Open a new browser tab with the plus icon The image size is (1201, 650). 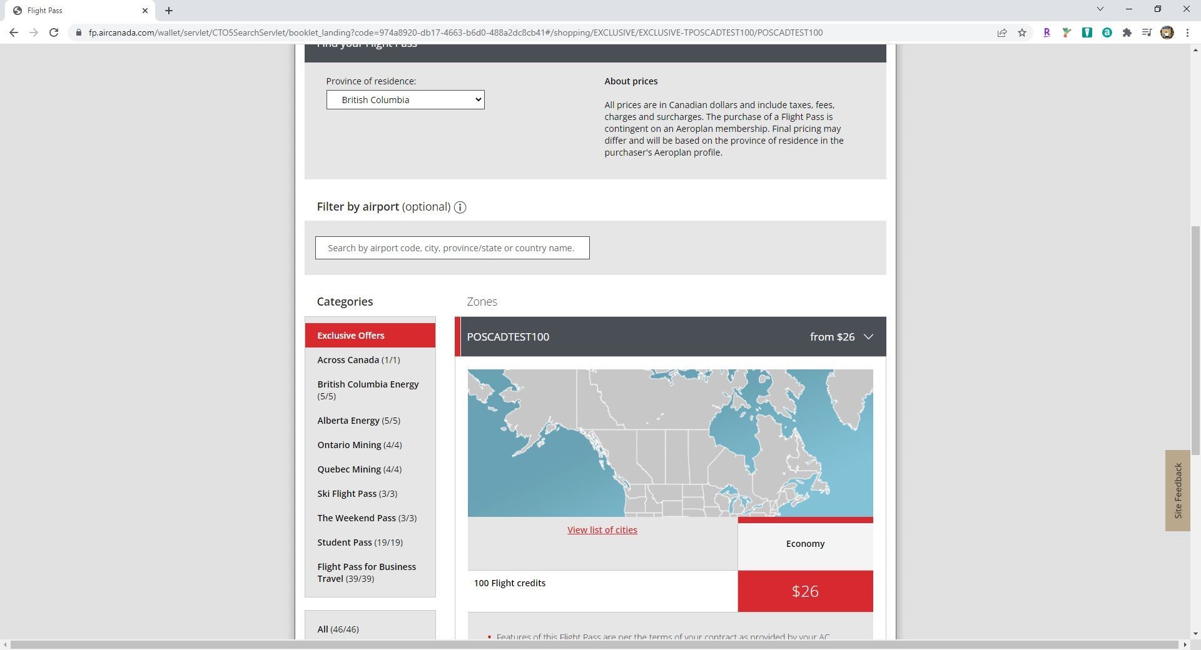point(169,11)
